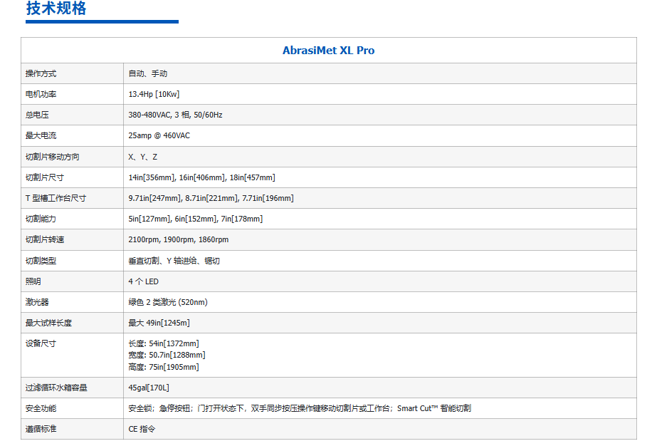647x446 pixels.
Task: Click the 切割片尺寸 label
Action: (x=45, y=177)
